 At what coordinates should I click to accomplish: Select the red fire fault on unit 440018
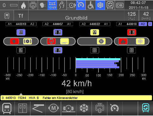pyautogui.click(x=123, y=41)
